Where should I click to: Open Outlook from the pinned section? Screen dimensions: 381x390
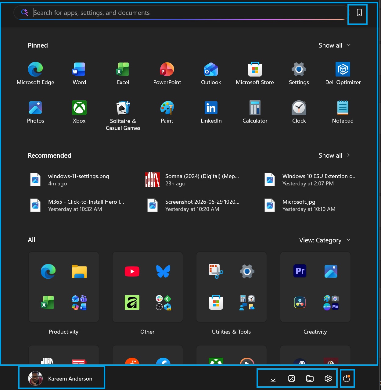[x=211, y=73]
